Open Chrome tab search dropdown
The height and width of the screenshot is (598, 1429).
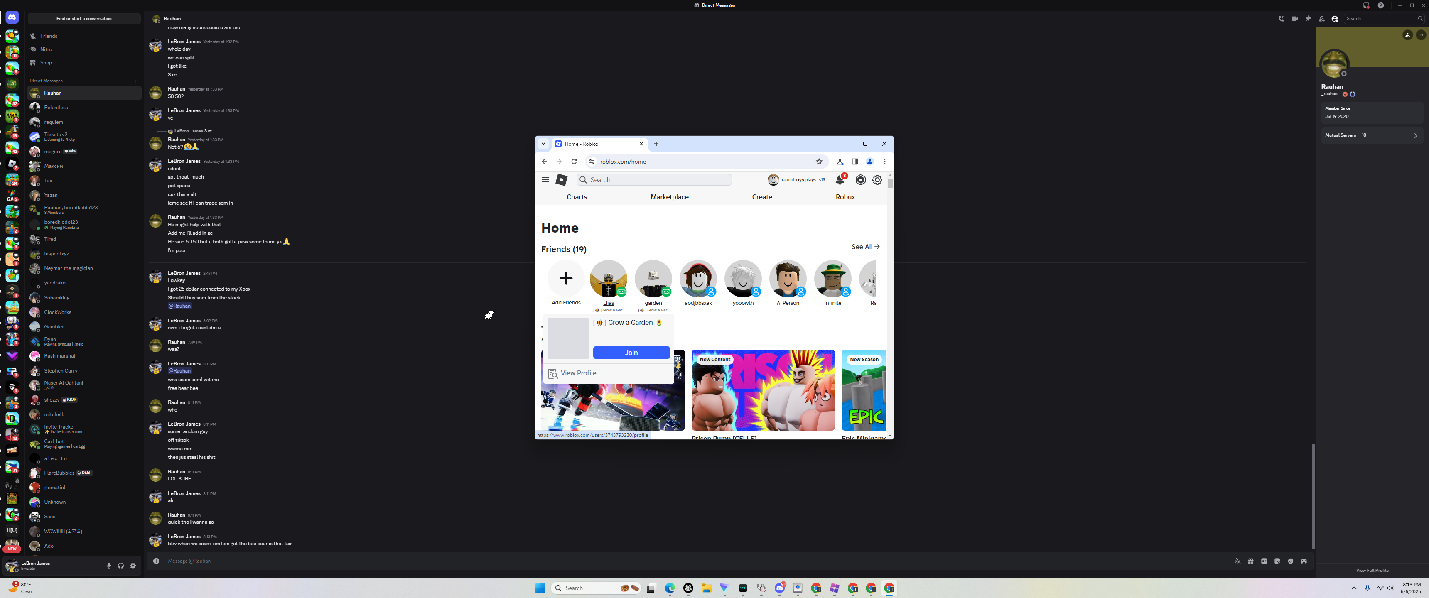pyautogui.click(x=543, y=144)
